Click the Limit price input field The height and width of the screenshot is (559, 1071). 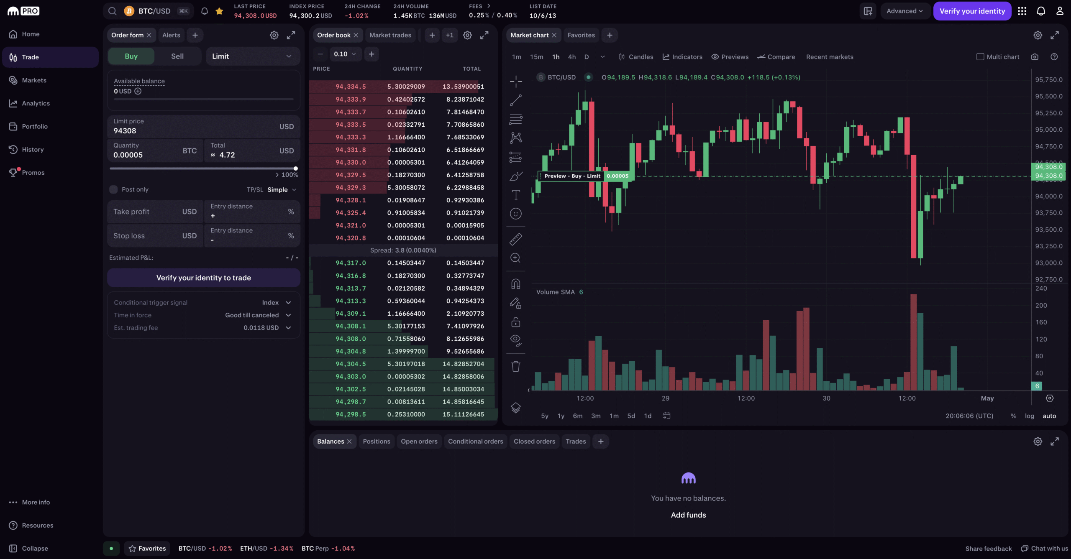[204, 126]
